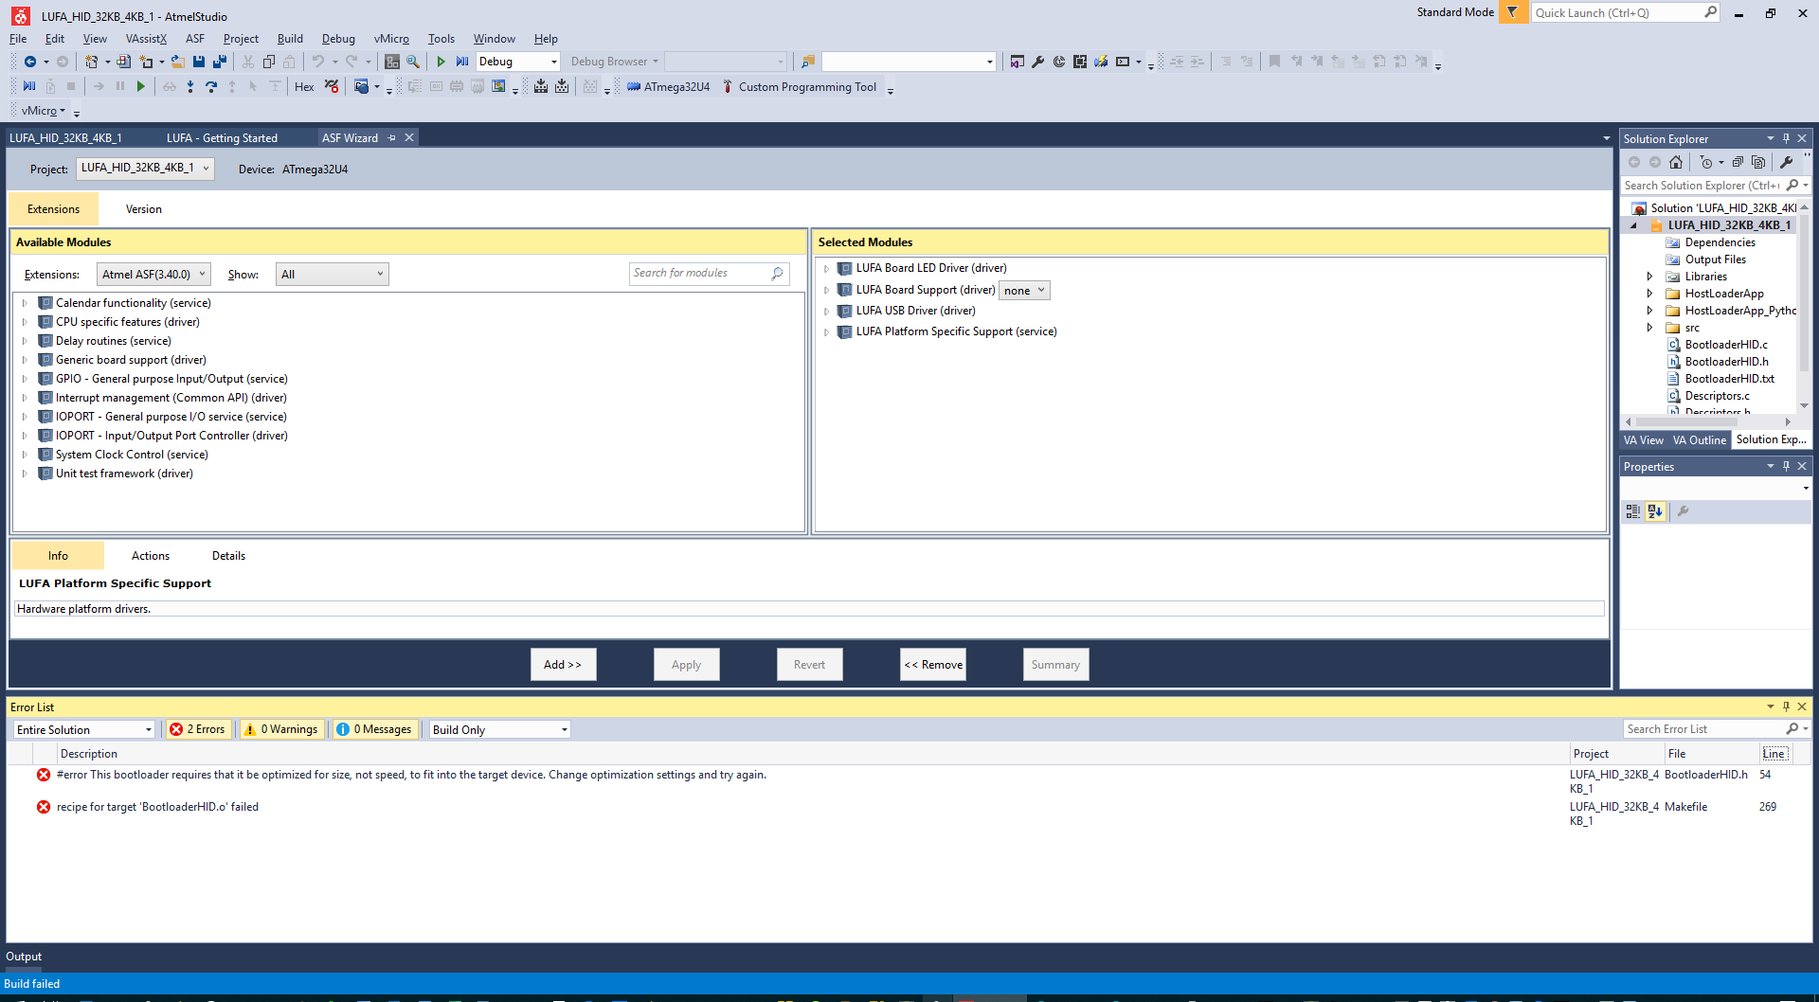Click the Save file floppy icon
The height and width of the screenshot is (1002, 1819).
(x=199, y=62)
